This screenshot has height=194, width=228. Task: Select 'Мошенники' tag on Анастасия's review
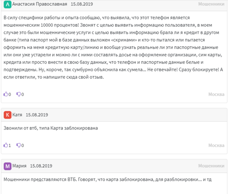tap(211, 4)
